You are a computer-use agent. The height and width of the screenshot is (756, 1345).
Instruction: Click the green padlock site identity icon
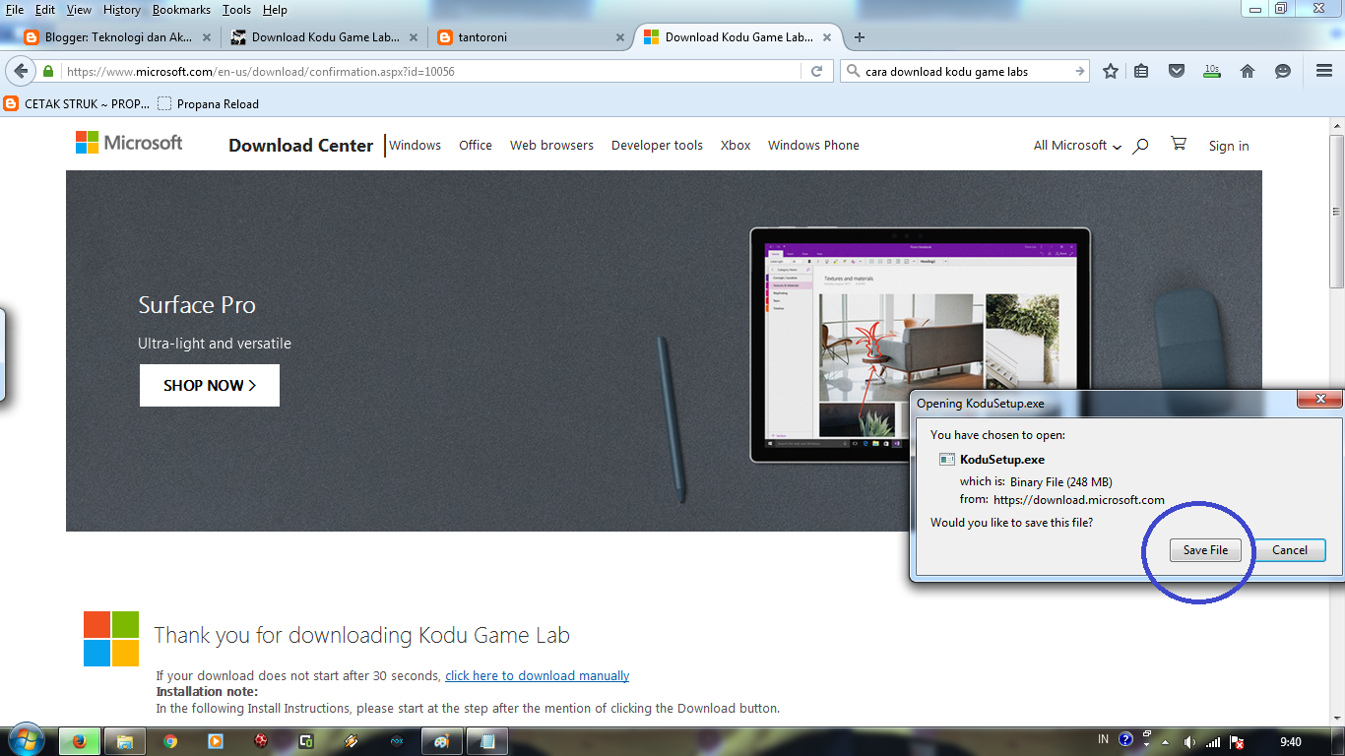pos(47,72)
